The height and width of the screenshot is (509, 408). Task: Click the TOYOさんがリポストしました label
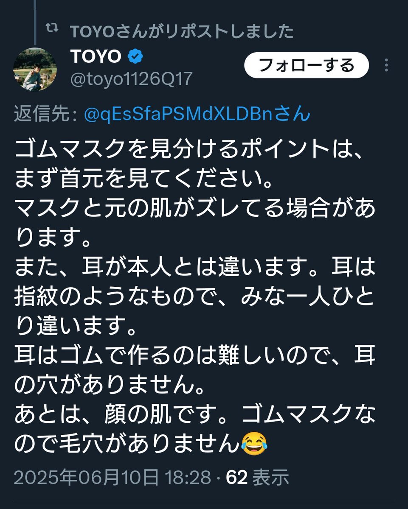click(181, 31)
